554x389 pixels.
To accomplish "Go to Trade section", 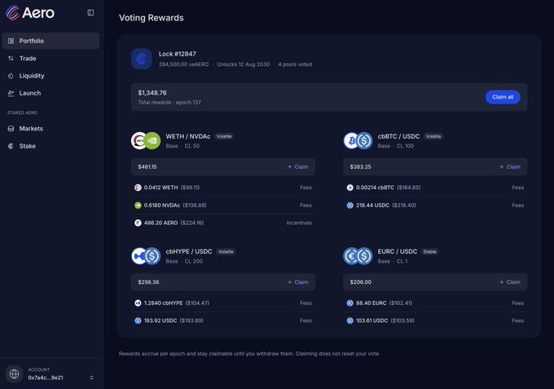I will coord(51,59).
